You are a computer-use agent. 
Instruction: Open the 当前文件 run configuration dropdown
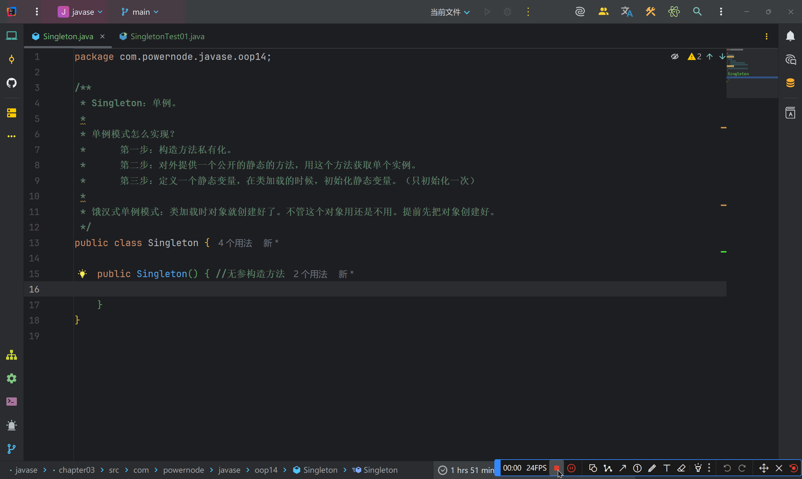450,12
